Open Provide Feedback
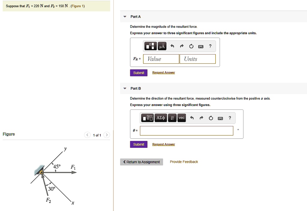The width and height of the screenshot is (307, 211). [184, 162]
